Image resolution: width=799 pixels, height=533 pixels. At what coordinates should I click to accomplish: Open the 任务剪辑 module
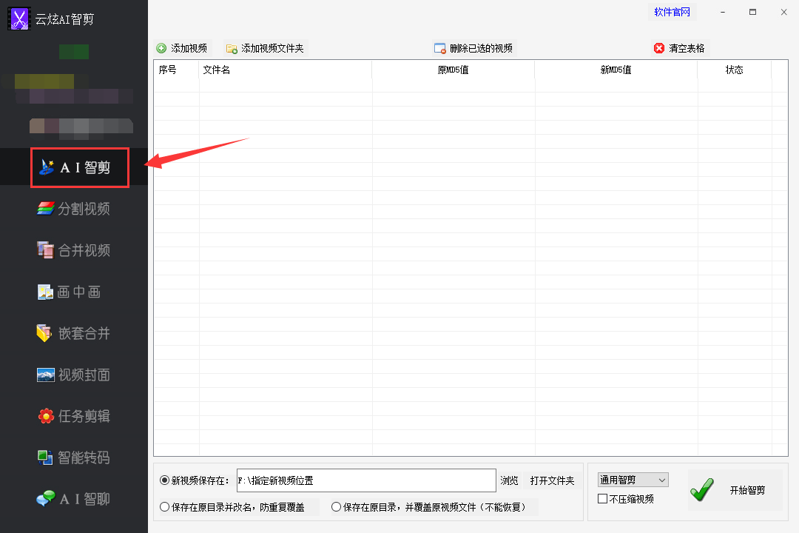[74, 416]
